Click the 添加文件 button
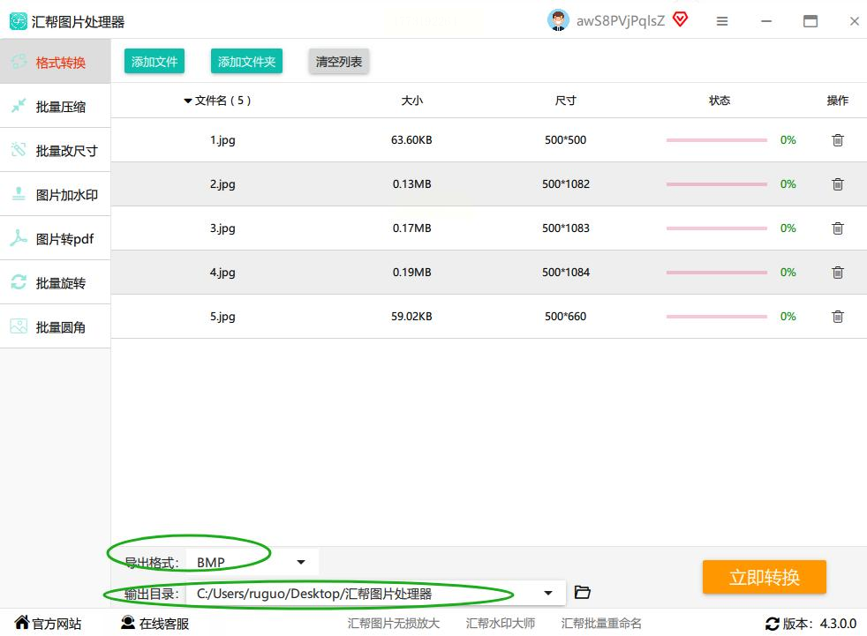The height and width of the screenshot is (636, 867). (x=155, y=62)
